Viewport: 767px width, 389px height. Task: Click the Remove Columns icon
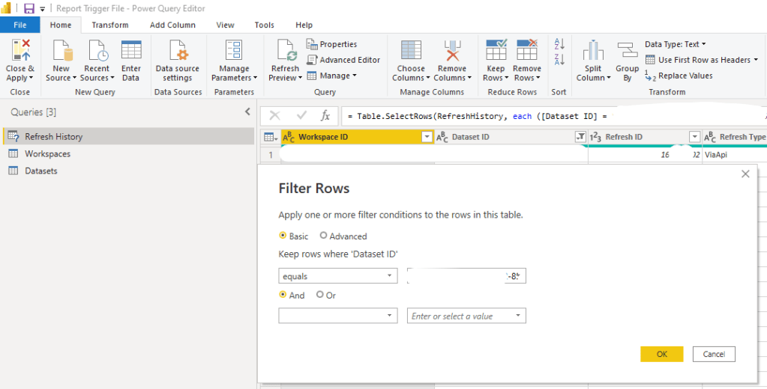coord(452,50)
